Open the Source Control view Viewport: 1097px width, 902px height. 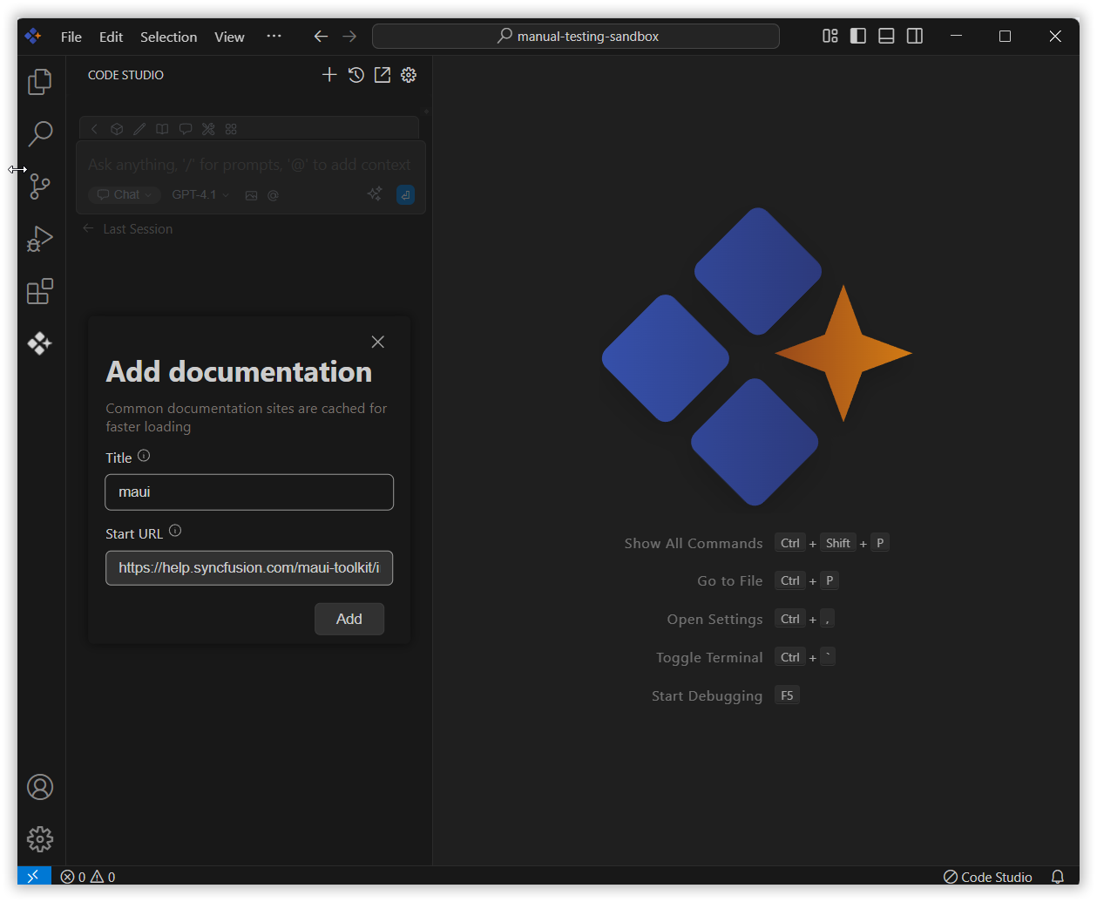click(x=40, y=186)
